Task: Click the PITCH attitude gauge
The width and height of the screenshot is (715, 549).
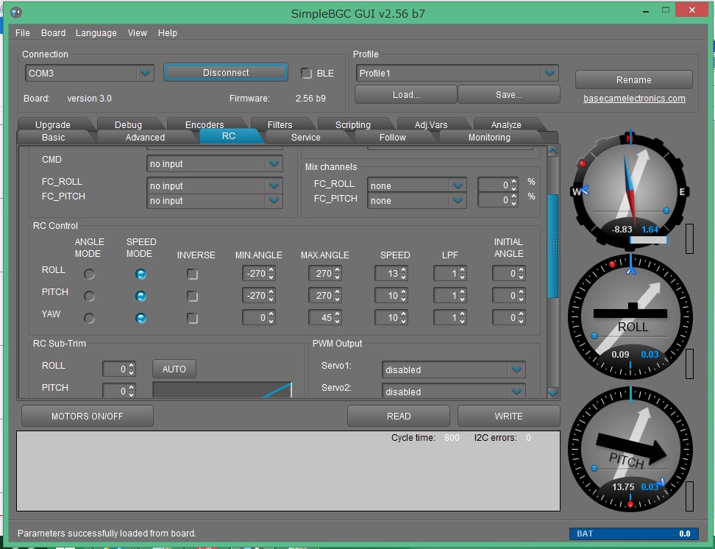Action: pyautogui.click(x=630, y=450)
